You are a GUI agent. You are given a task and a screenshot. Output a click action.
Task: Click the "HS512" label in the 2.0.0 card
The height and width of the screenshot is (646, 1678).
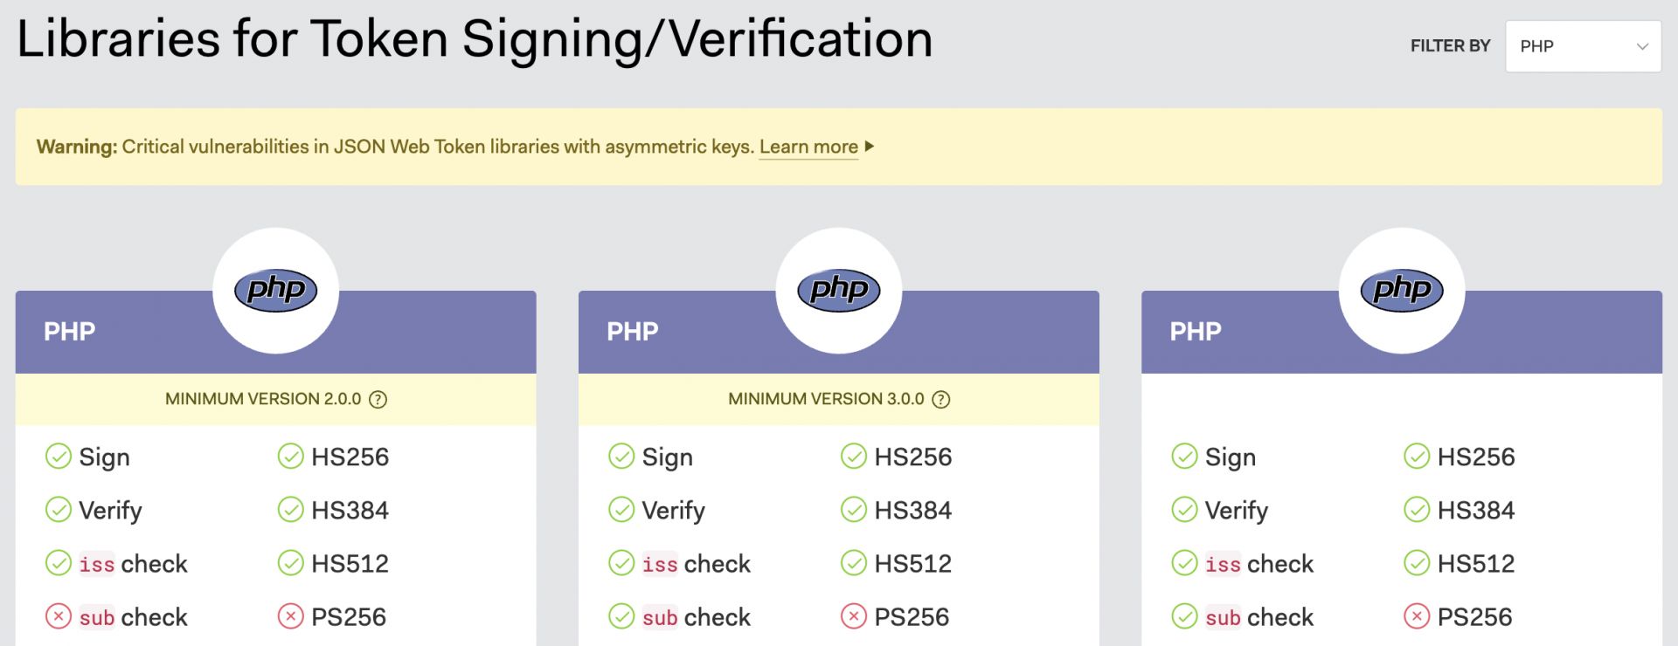tap(350, 564)
